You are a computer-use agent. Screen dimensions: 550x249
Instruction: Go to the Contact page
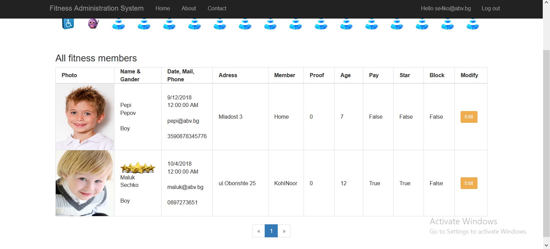coord(217,8)
